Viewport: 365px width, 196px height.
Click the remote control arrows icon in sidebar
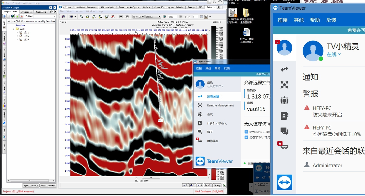(284, 69)
